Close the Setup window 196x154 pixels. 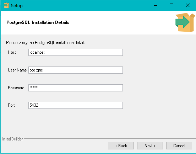point(188,5)
